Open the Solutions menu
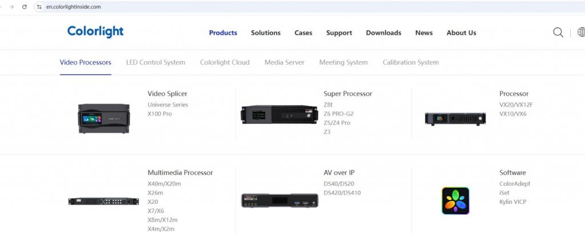 266,32
